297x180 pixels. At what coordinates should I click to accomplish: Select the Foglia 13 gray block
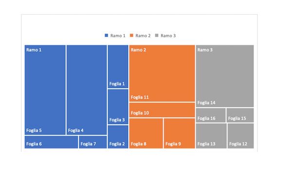point(211,136)
